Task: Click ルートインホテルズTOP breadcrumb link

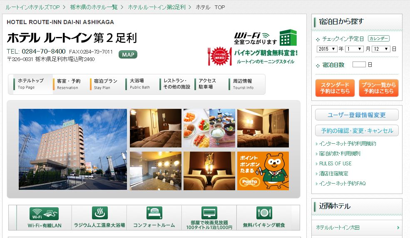Action: pyautogui.click(x=33, y=7)
